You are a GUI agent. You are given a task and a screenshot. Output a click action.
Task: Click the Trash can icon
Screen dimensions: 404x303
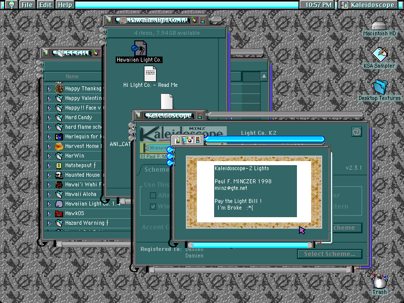point(380,281)
